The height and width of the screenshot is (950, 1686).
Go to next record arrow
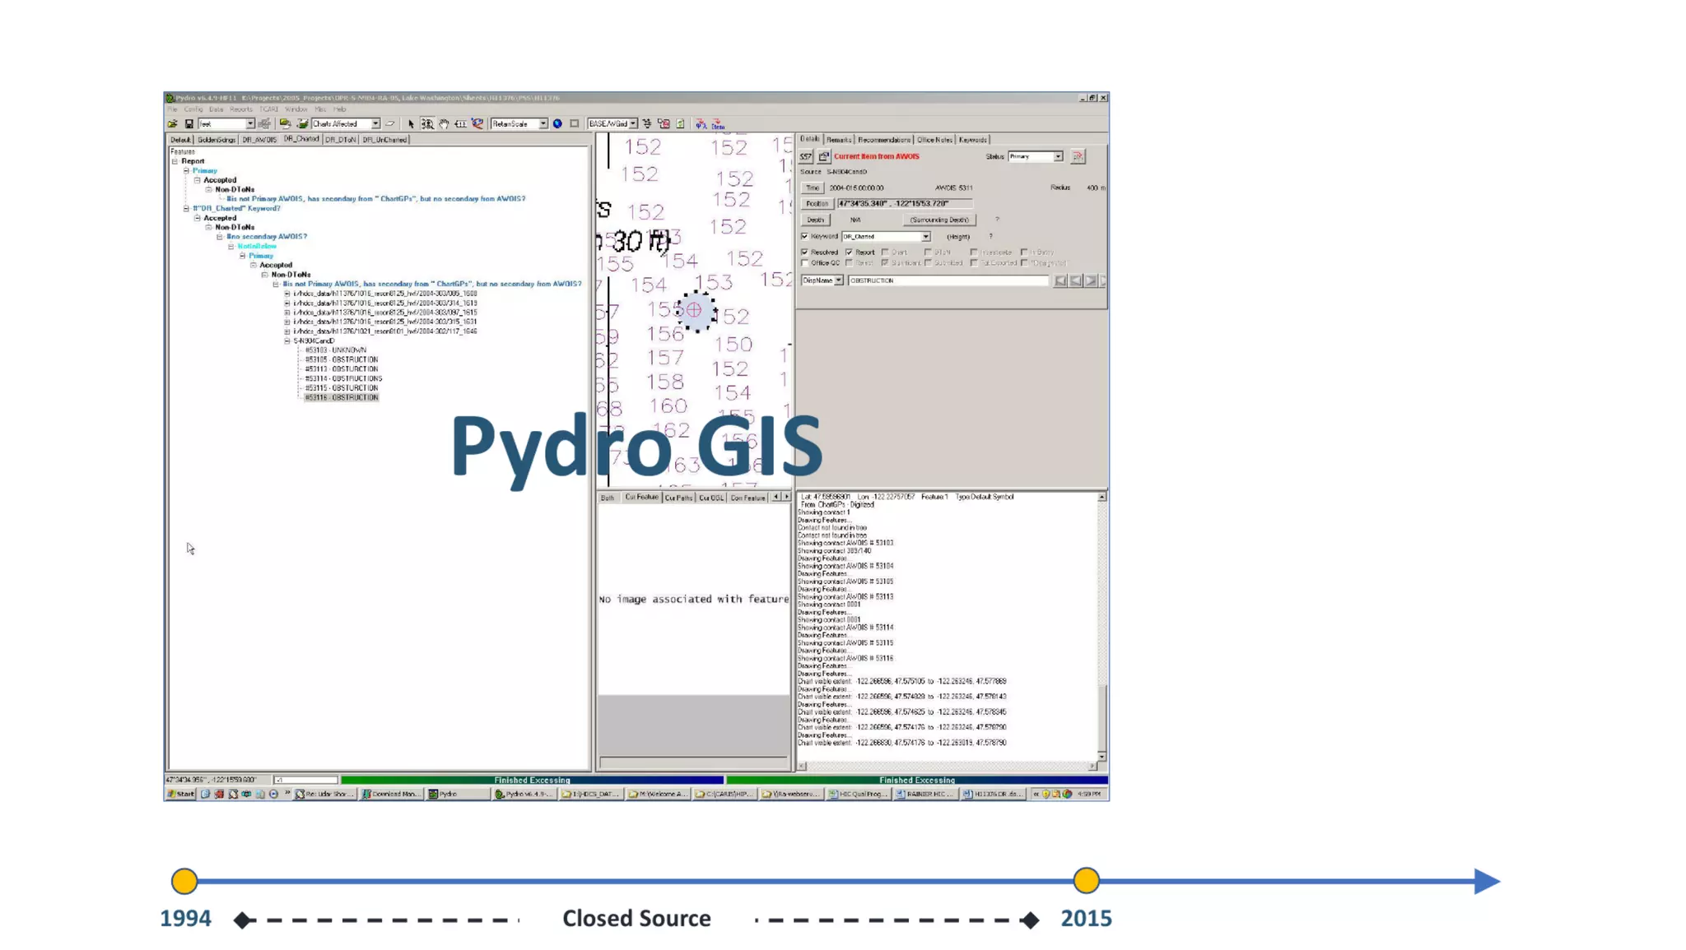[1092, 281]
